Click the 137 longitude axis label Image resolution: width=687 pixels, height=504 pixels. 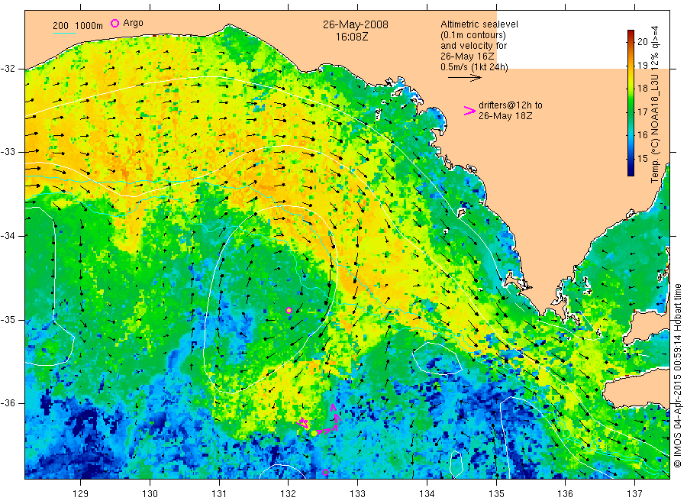click(634, 494)
